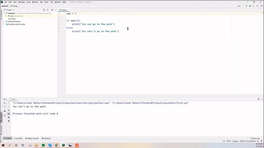Select the first.py editor tab
Viewport: 264px width, 148px height.
63,10
